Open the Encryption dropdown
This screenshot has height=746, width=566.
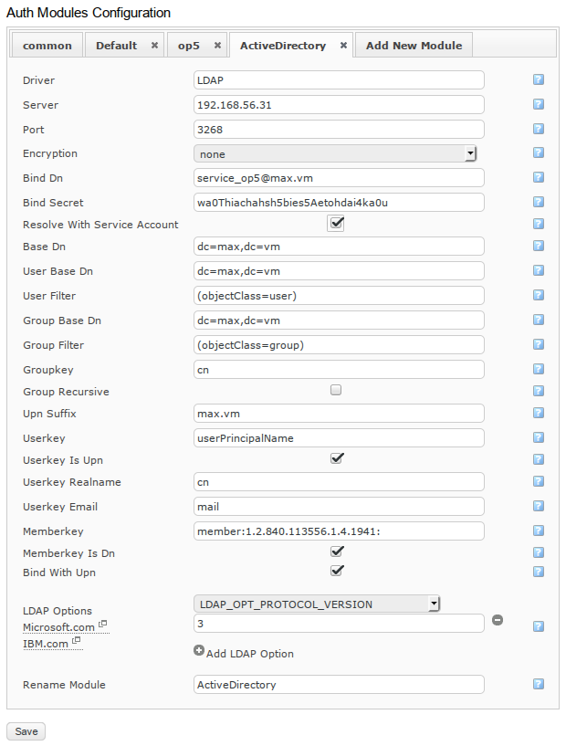click(335, 153)
